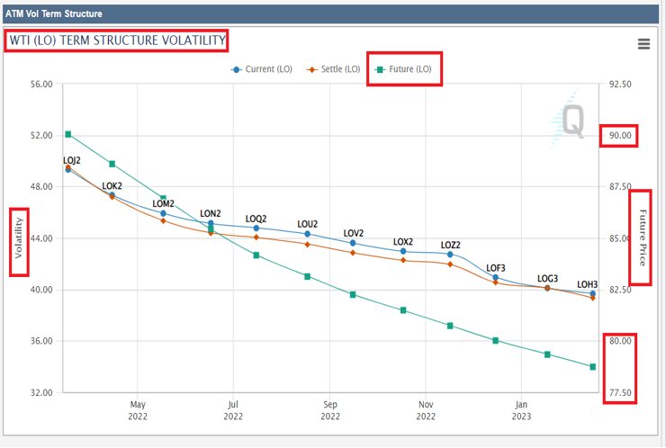This screenshot has height=448, width=666.
Task: Click the LOF3 data point label
Action: (495, 268)
